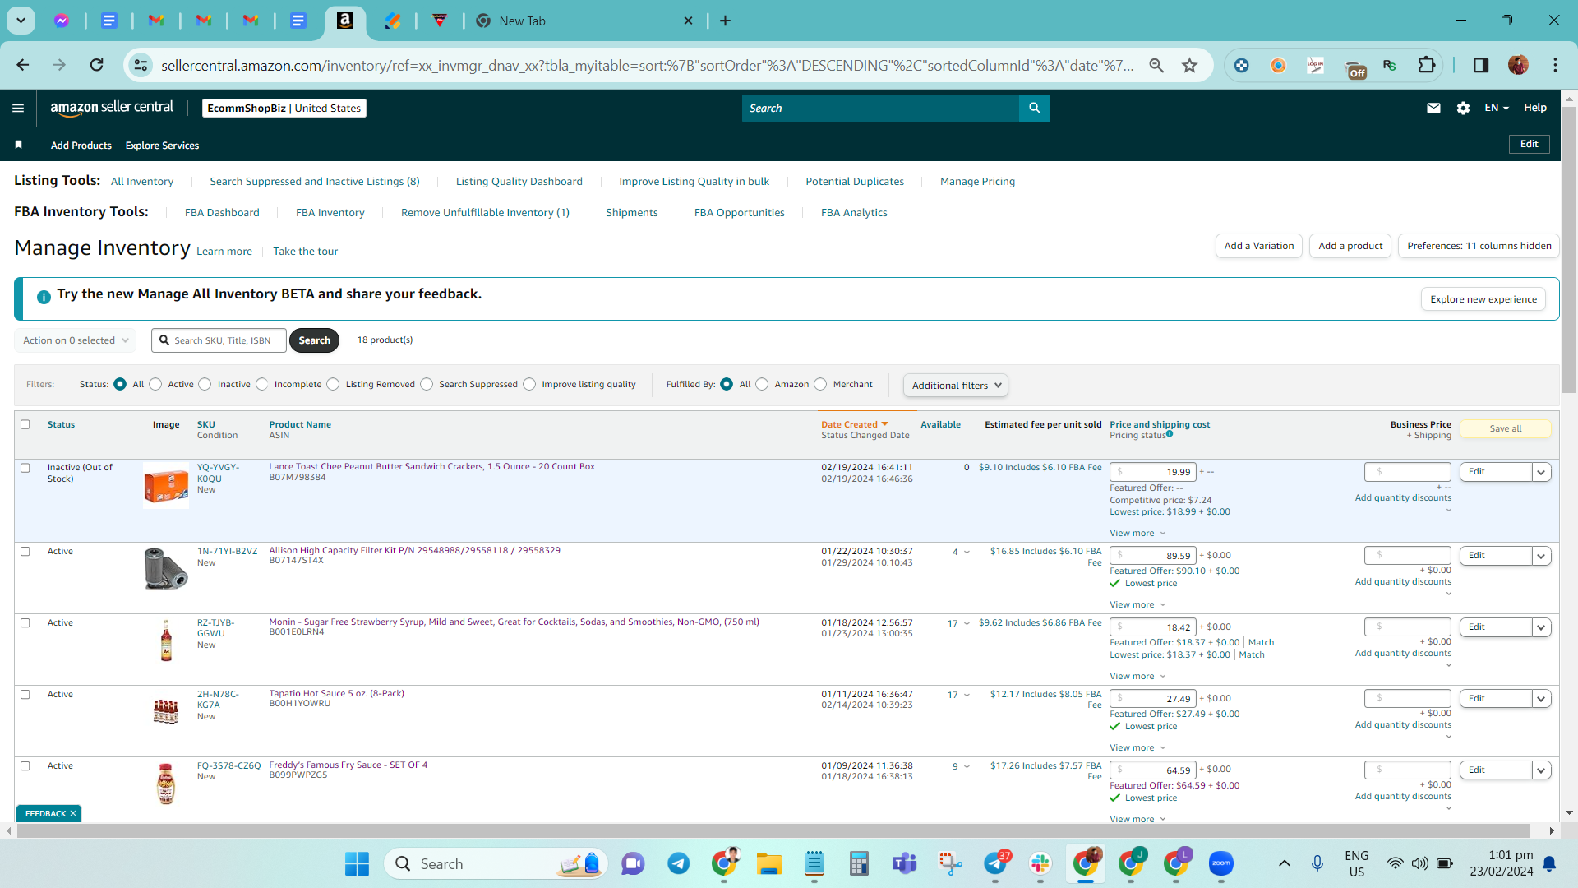Check the Lance Toast Chee row checkbox

pos(25,468)
